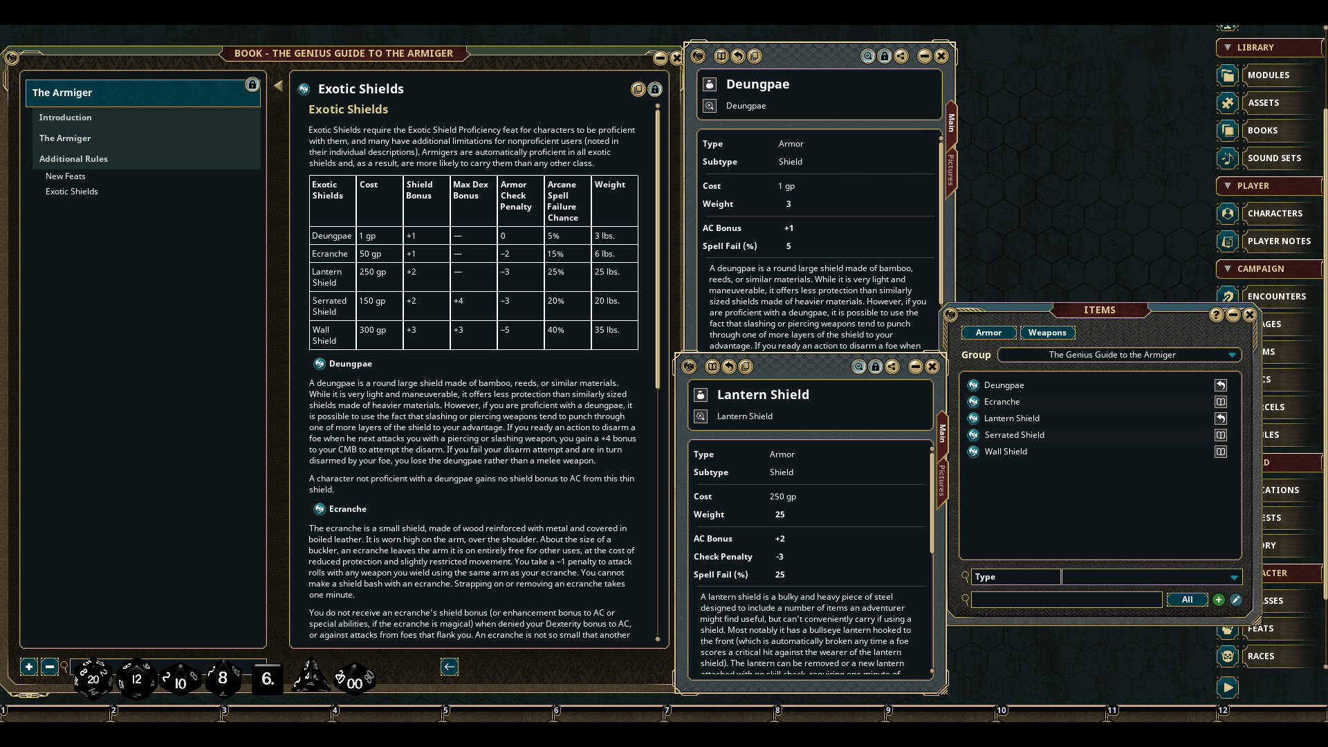Collapse the Library sidebar section

point(1229,47)
